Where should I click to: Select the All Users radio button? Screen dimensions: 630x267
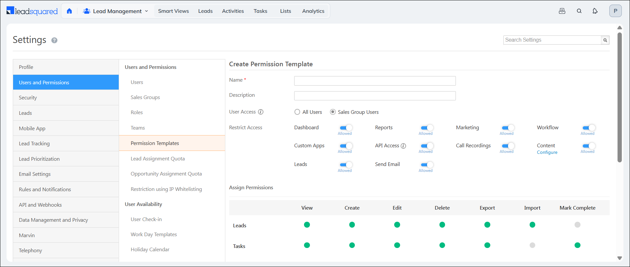297,112
